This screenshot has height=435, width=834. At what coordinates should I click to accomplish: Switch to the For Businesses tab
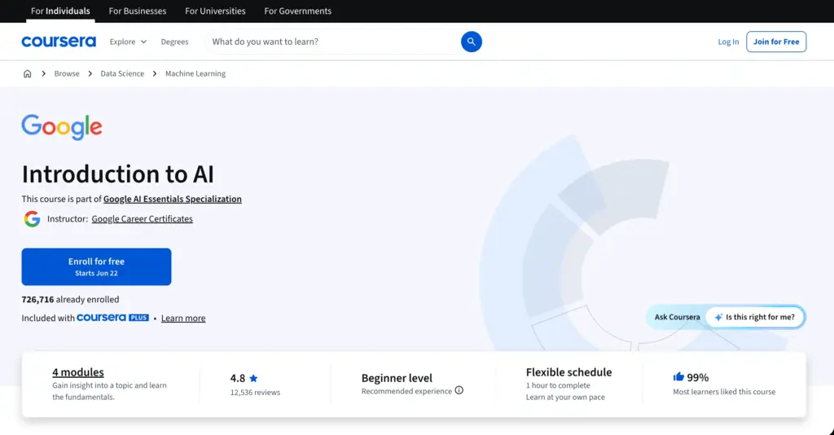pyautogui.click(x=137, y=11)
